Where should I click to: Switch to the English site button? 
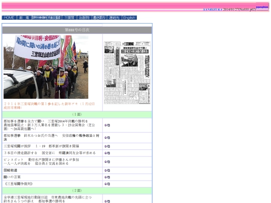pyautogui.click(x=129, y=18)
